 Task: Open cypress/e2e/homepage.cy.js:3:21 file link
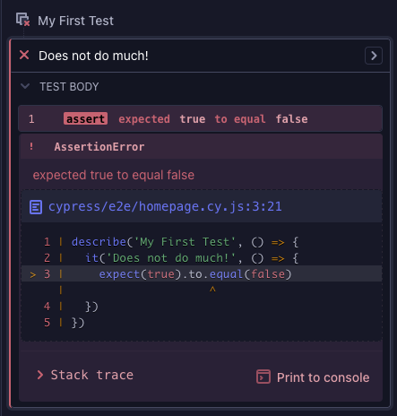pyautogui.click(x=165, y=207)
